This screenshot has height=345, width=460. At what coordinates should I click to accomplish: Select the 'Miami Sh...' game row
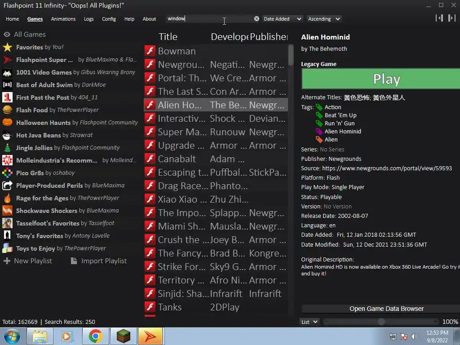(216, 226)
